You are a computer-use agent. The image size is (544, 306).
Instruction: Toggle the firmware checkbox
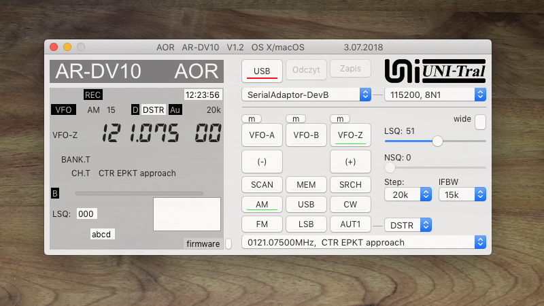(228, 243)
